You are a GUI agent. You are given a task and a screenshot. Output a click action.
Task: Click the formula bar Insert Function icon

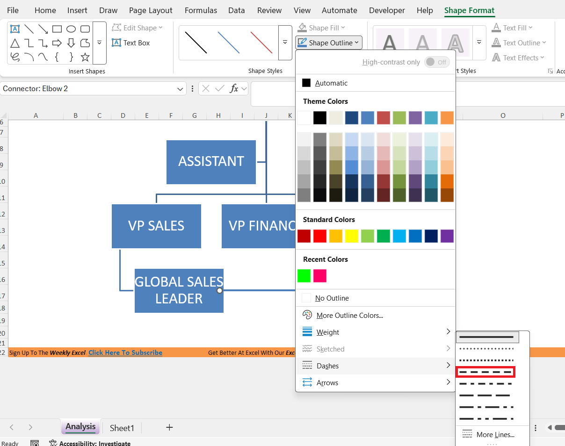coord(234,88)
